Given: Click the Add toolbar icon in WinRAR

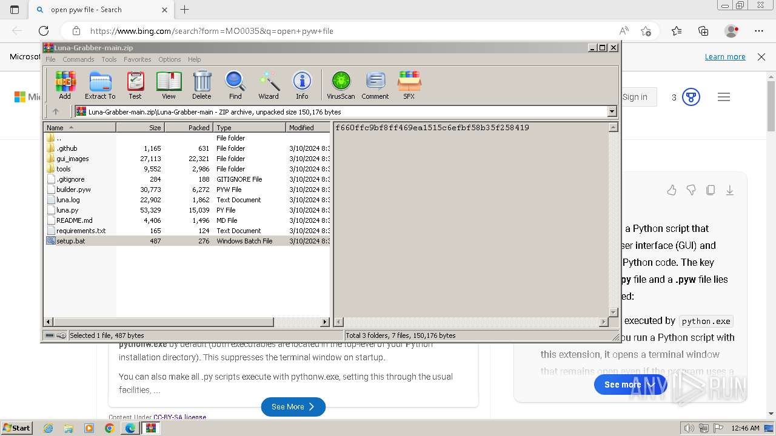Looking at the screenshot, I should pos(65,85).
